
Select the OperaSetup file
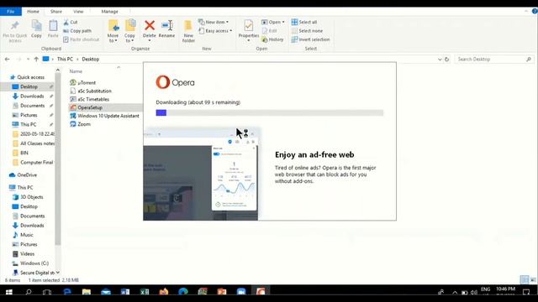[x=86, y=107]
